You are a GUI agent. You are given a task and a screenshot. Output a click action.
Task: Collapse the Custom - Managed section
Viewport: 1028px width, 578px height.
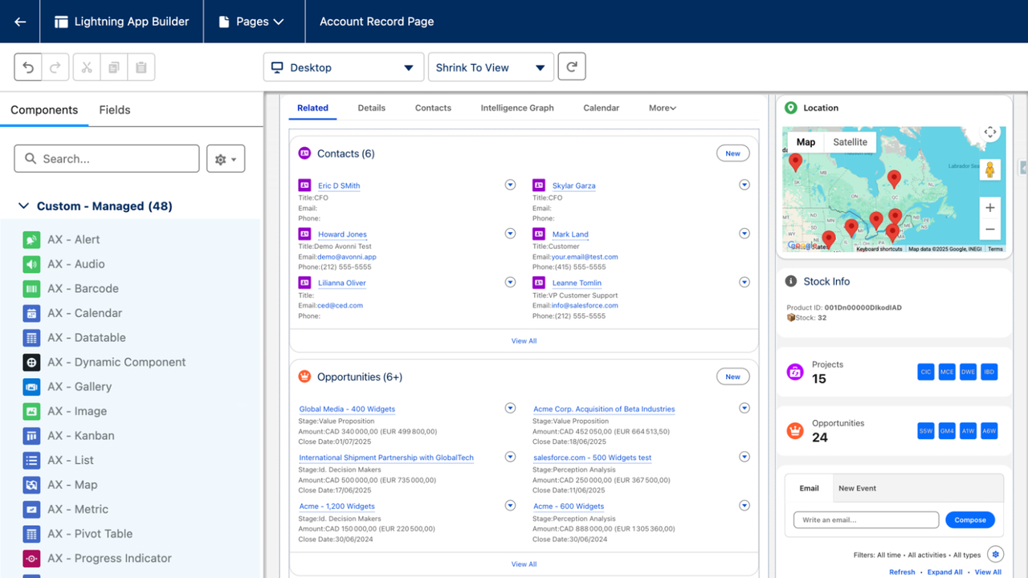23,206
